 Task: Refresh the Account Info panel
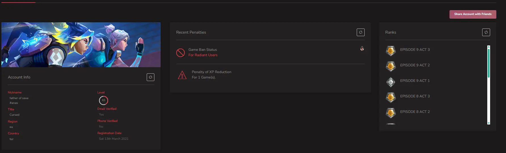150,77
